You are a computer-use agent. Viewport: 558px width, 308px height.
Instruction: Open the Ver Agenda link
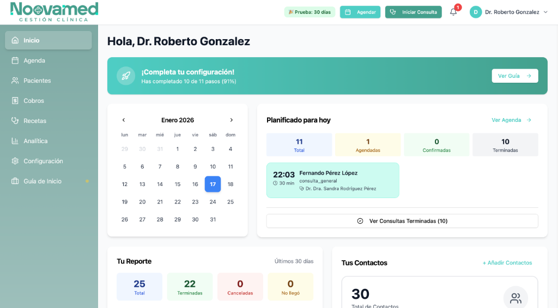point(511,120)
